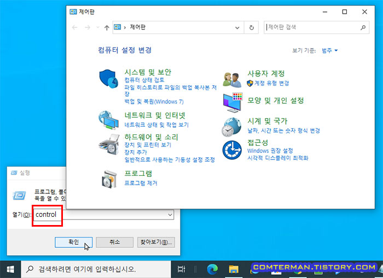
Task: Click the 제어판 breadcrumb in address bar
Action: pyautogui.click(x=137, y=27)
